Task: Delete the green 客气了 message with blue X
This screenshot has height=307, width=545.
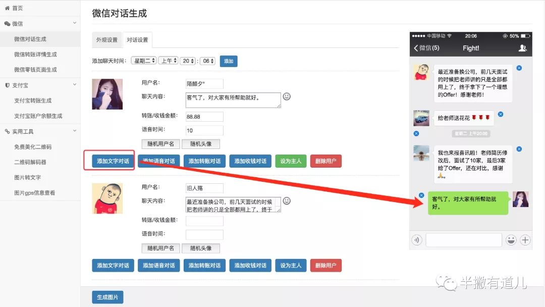Action: (421, 195)
